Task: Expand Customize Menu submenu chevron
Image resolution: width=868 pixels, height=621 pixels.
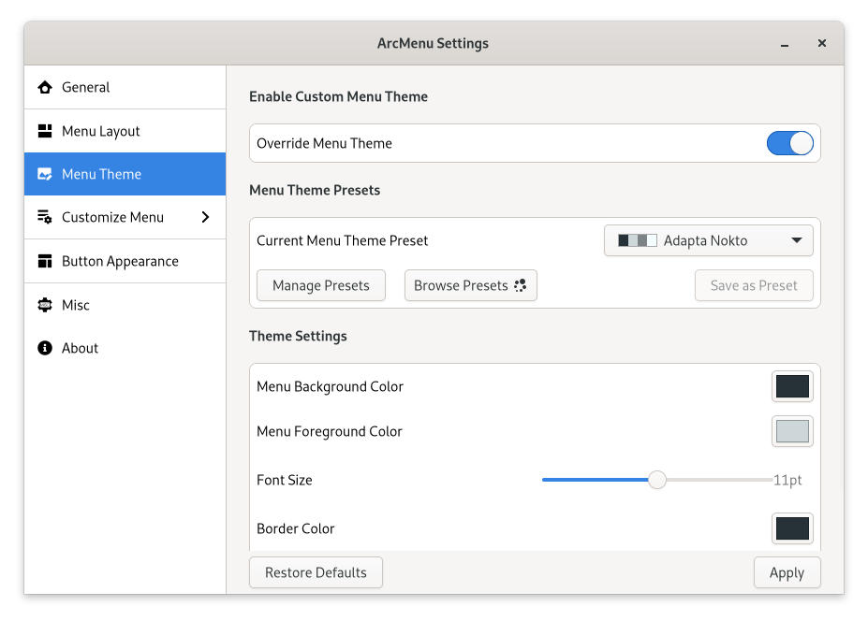Action: (205, 218)
